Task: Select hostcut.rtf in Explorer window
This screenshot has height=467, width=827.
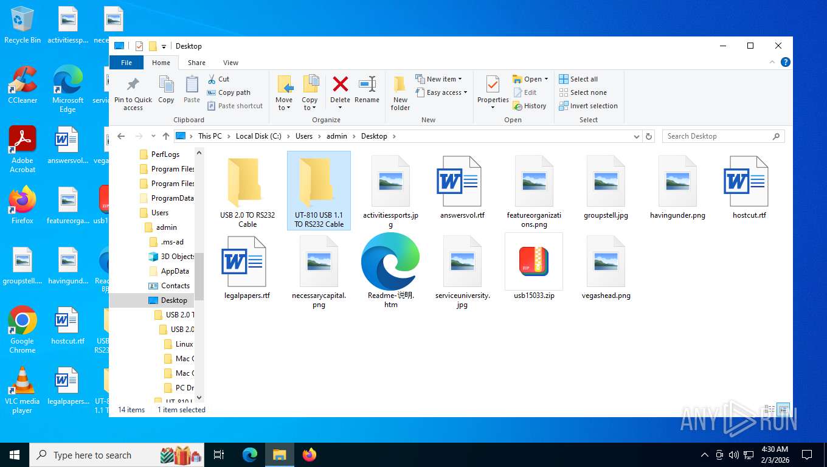Action: (749, 187)
